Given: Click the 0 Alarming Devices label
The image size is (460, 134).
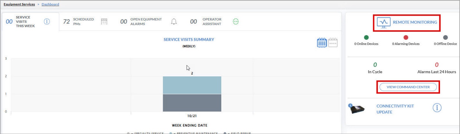Looking at the screenshot, I should pyautogui.click(x=406, y=44).
